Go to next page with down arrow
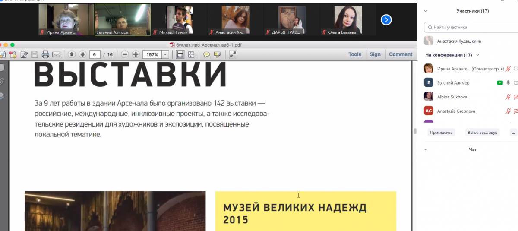The height and width of the screenshot is (231, 518). 82,54
